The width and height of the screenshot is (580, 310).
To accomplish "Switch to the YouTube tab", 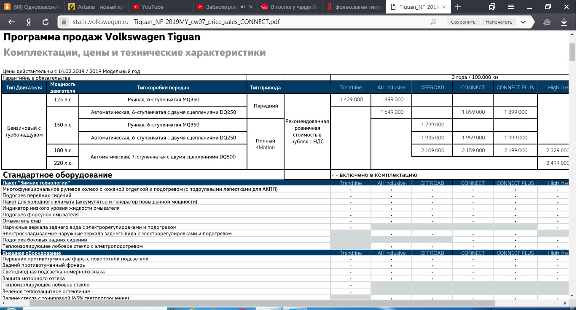I will [x=161, y=7].
